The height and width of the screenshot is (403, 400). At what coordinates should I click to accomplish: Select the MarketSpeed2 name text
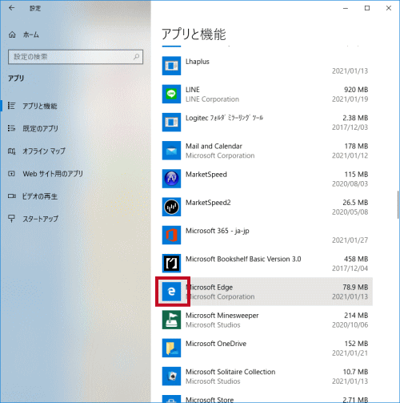(x=208, y=203)
